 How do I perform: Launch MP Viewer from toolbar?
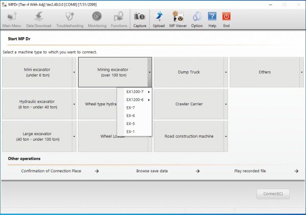point(178,20)
